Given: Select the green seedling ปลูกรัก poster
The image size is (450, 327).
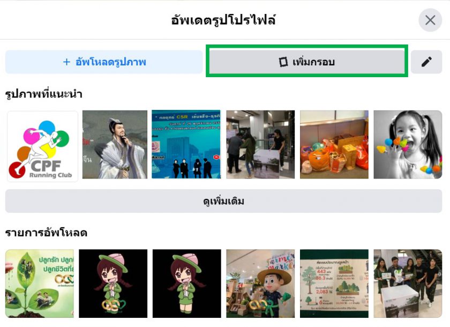Looking at the screenshot, I should 39,284.
